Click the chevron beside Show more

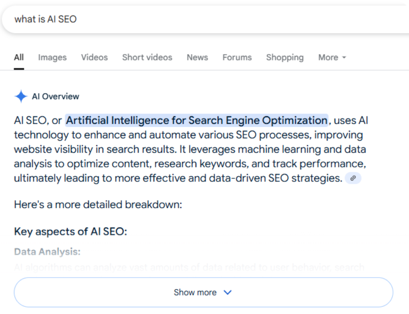click(x=228, y=292)
